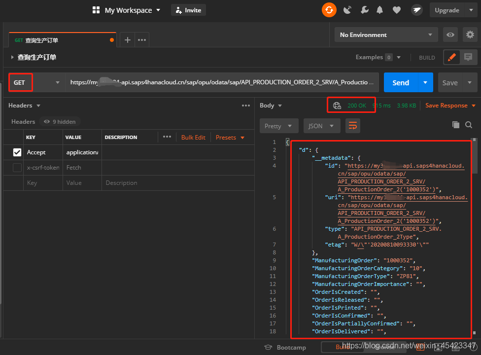Open the Save button dropdown arrow

pos(470,82)
